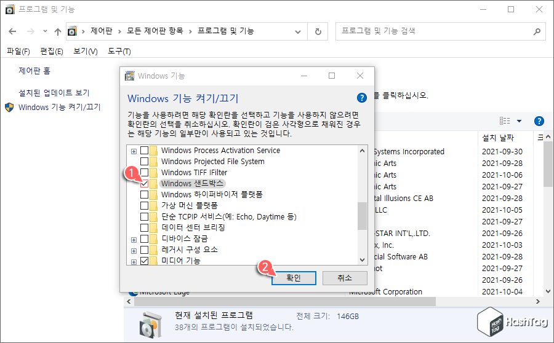The image size is (554, 343).
Task: Open the 편집(E) menu
Action: point(52,52)
